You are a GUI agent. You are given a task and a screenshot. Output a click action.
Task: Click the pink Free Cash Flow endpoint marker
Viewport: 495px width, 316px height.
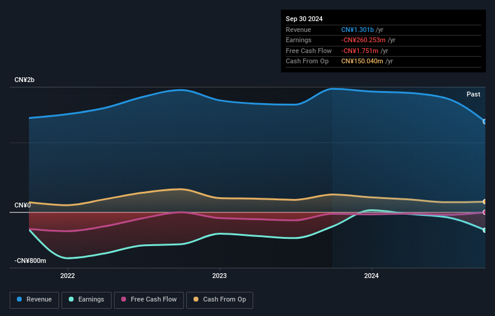pos(485,212)
